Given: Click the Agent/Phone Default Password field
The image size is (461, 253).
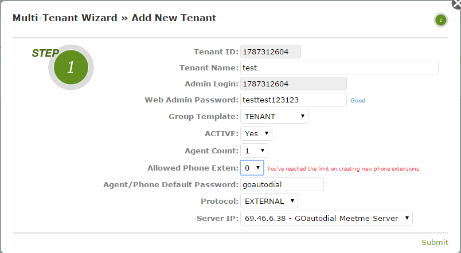Looking at the screenshot, I should tap(282, 184).
